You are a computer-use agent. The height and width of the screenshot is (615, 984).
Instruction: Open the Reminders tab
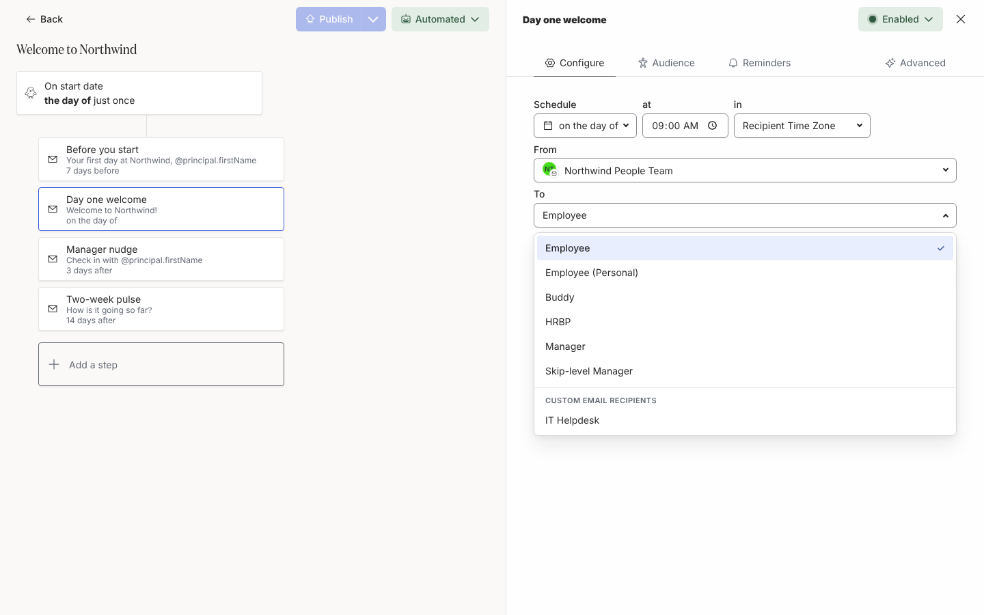click(759, 63)
